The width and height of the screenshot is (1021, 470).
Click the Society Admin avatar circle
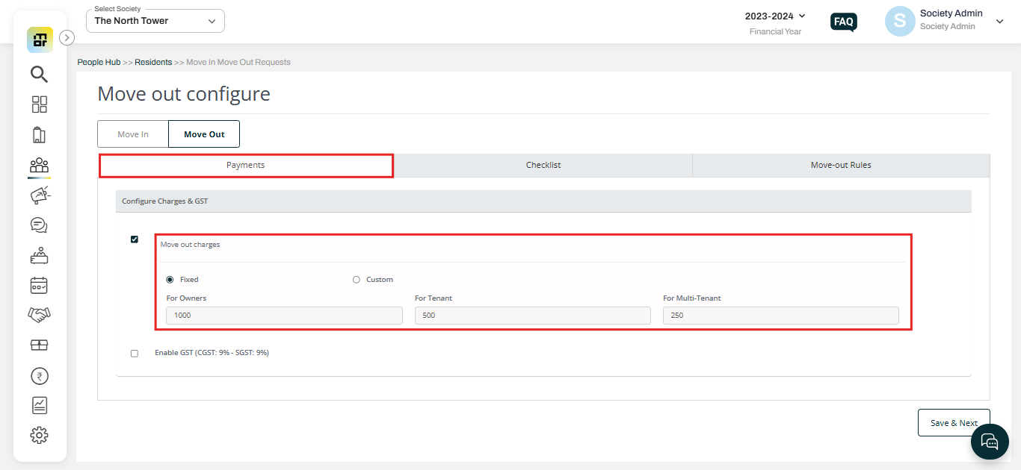click(900, 22)
